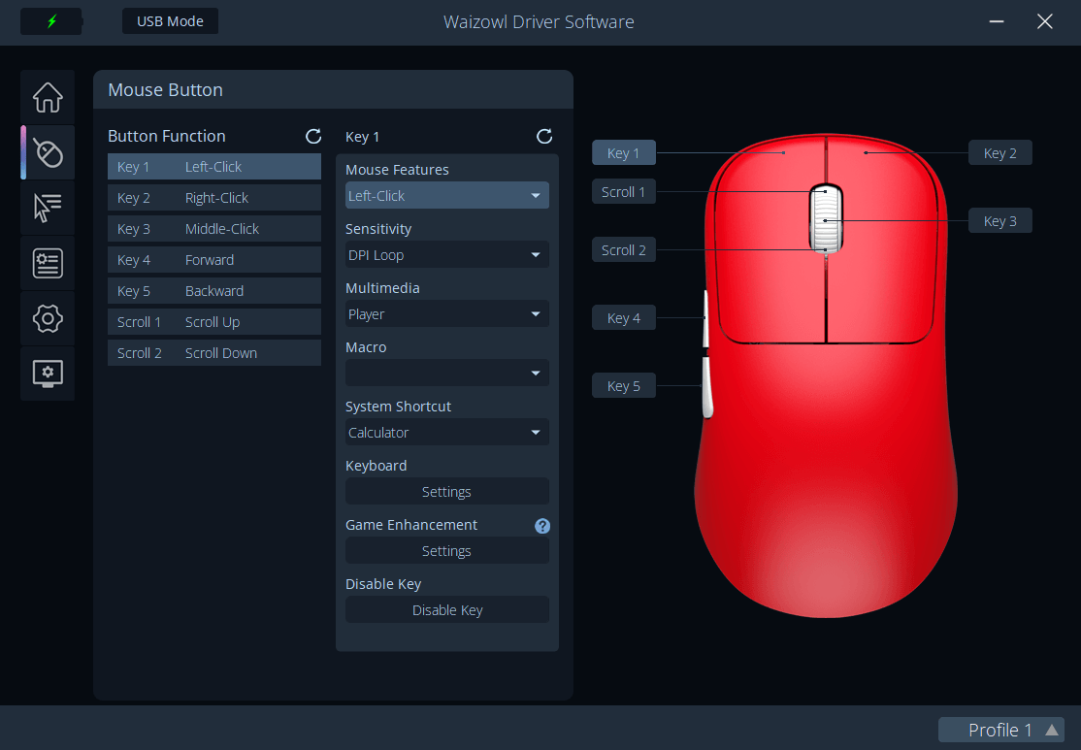Select Key 4 Forward row
The height and width of the screenshot is (750, 1081).
214,259
